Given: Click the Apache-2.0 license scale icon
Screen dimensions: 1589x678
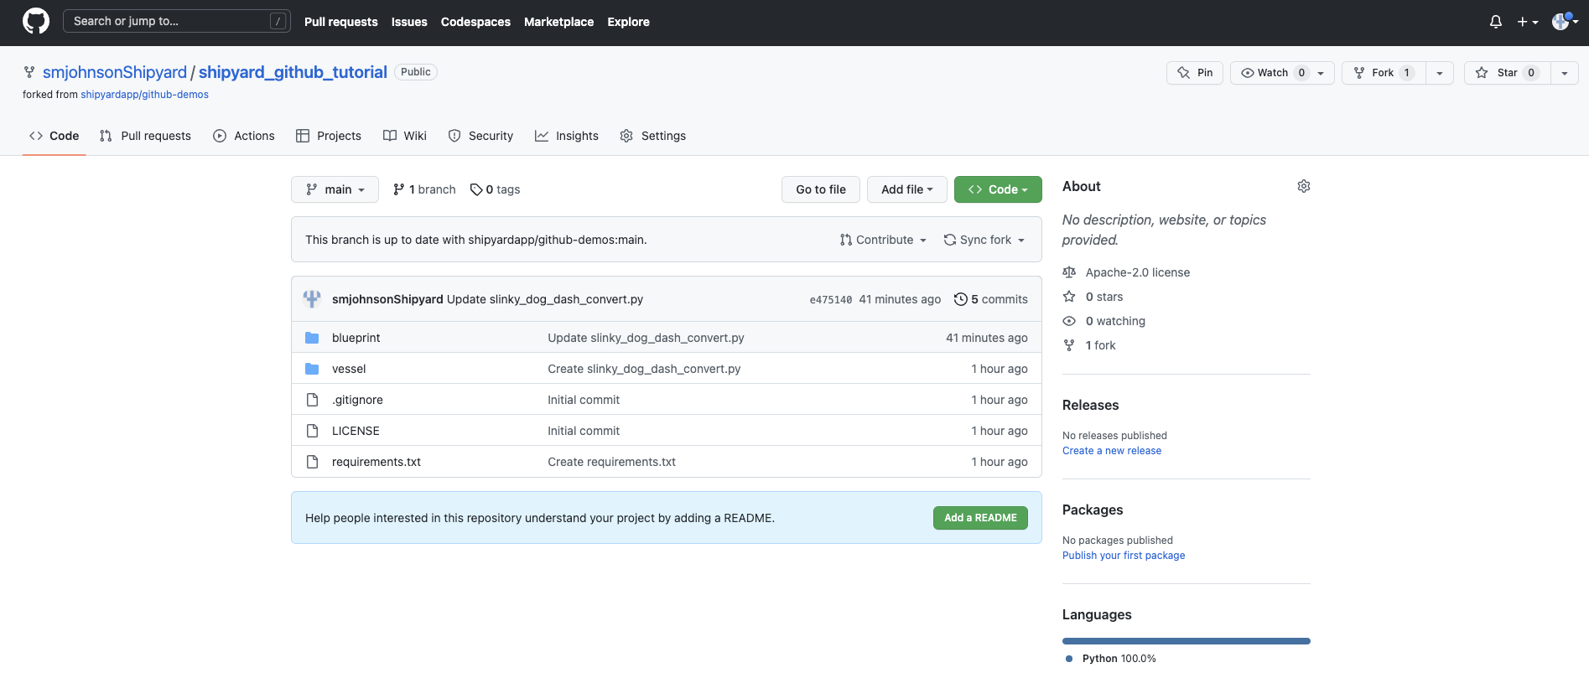Looking at the screenshot, I should pyautogui.click(x=1069, y=272).
